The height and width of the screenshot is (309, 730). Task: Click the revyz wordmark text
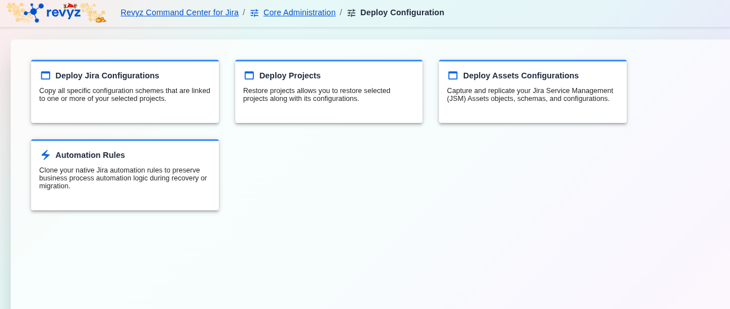pyautogui.click(x=63, y=14)
